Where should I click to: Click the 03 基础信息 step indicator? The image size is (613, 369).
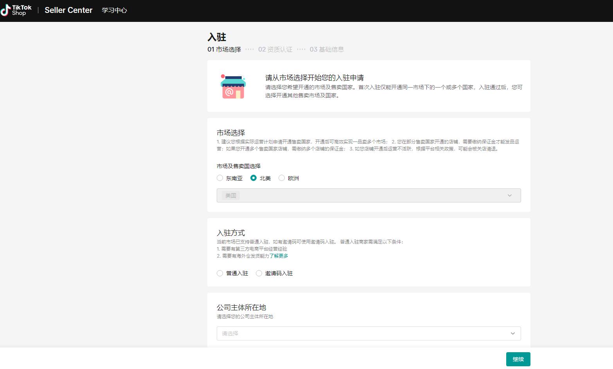click(327, 49)
